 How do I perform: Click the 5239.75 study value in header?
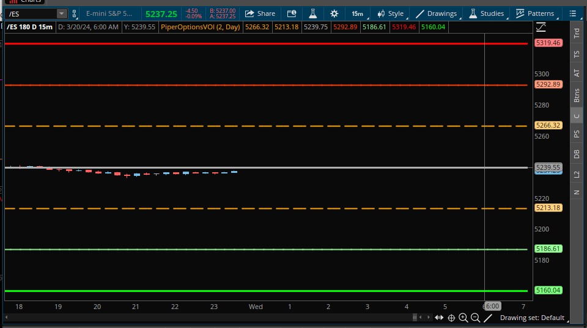click(x=316, y=27)
